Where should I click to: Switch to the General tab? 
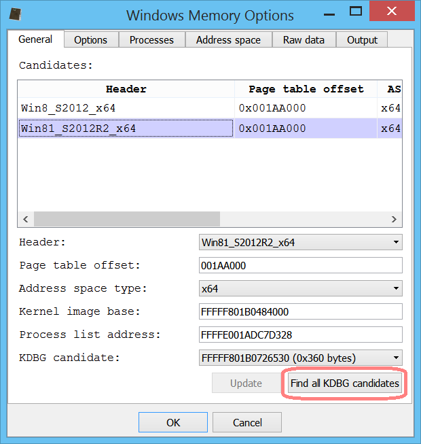[35, 39]
